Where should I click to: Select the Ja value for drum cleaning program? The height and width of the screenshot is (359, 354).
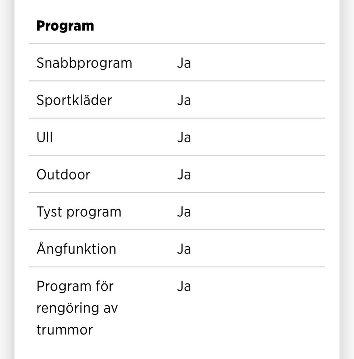click(x=184, y=286)
